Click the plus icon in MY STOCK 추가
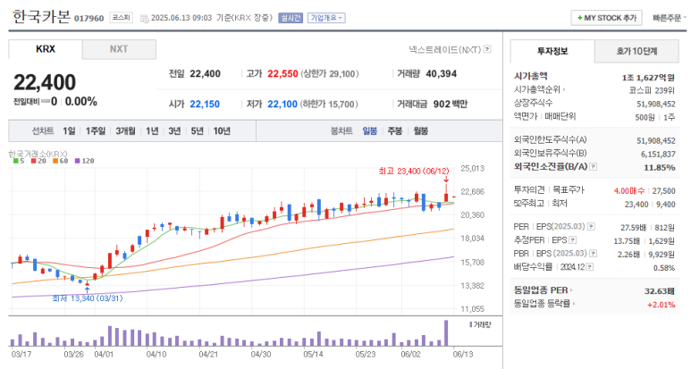 tap(579, 18)
